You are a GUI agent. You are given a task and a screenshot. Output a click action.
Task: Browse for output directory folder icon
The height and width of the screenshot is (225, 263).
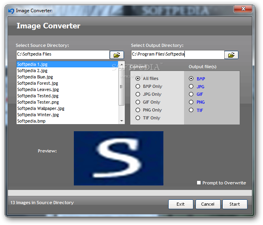(231, 55)
